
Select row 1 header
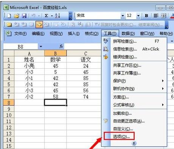pyautogui.click(x=9, y=60)
